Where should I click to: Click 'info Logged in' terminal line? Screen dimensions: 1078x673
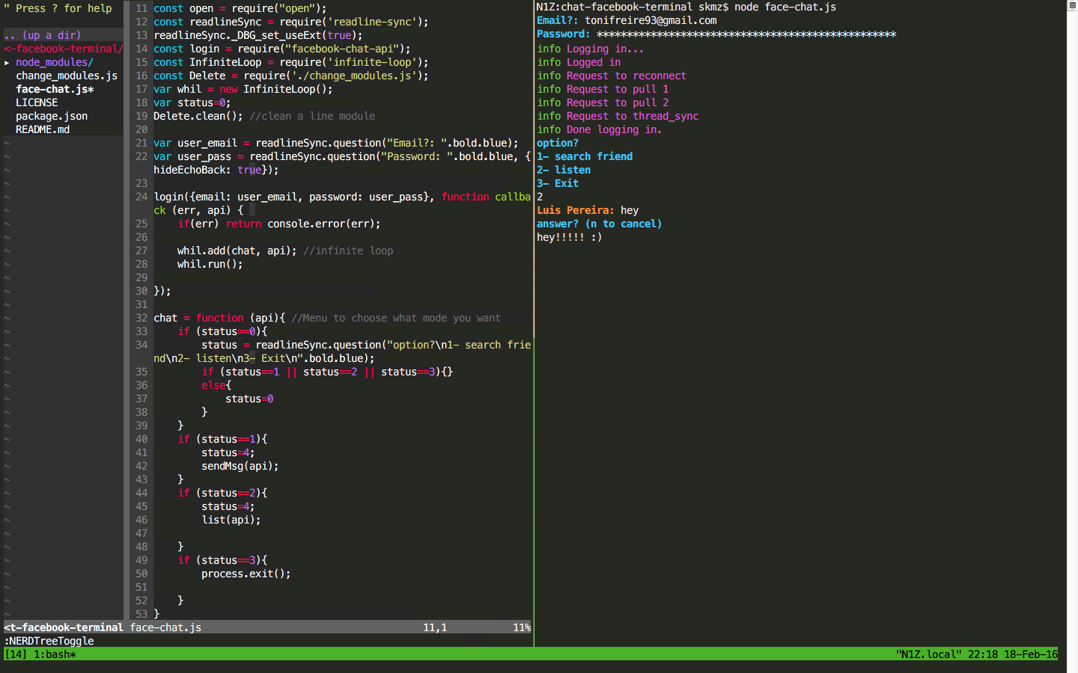click(579, 62)
